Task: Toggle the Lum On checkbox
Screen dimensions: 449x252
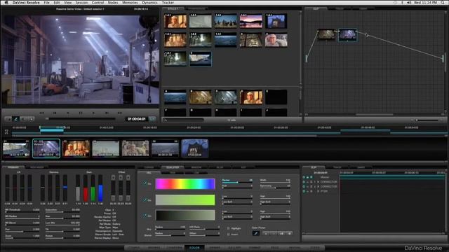Action: [145, 215]
